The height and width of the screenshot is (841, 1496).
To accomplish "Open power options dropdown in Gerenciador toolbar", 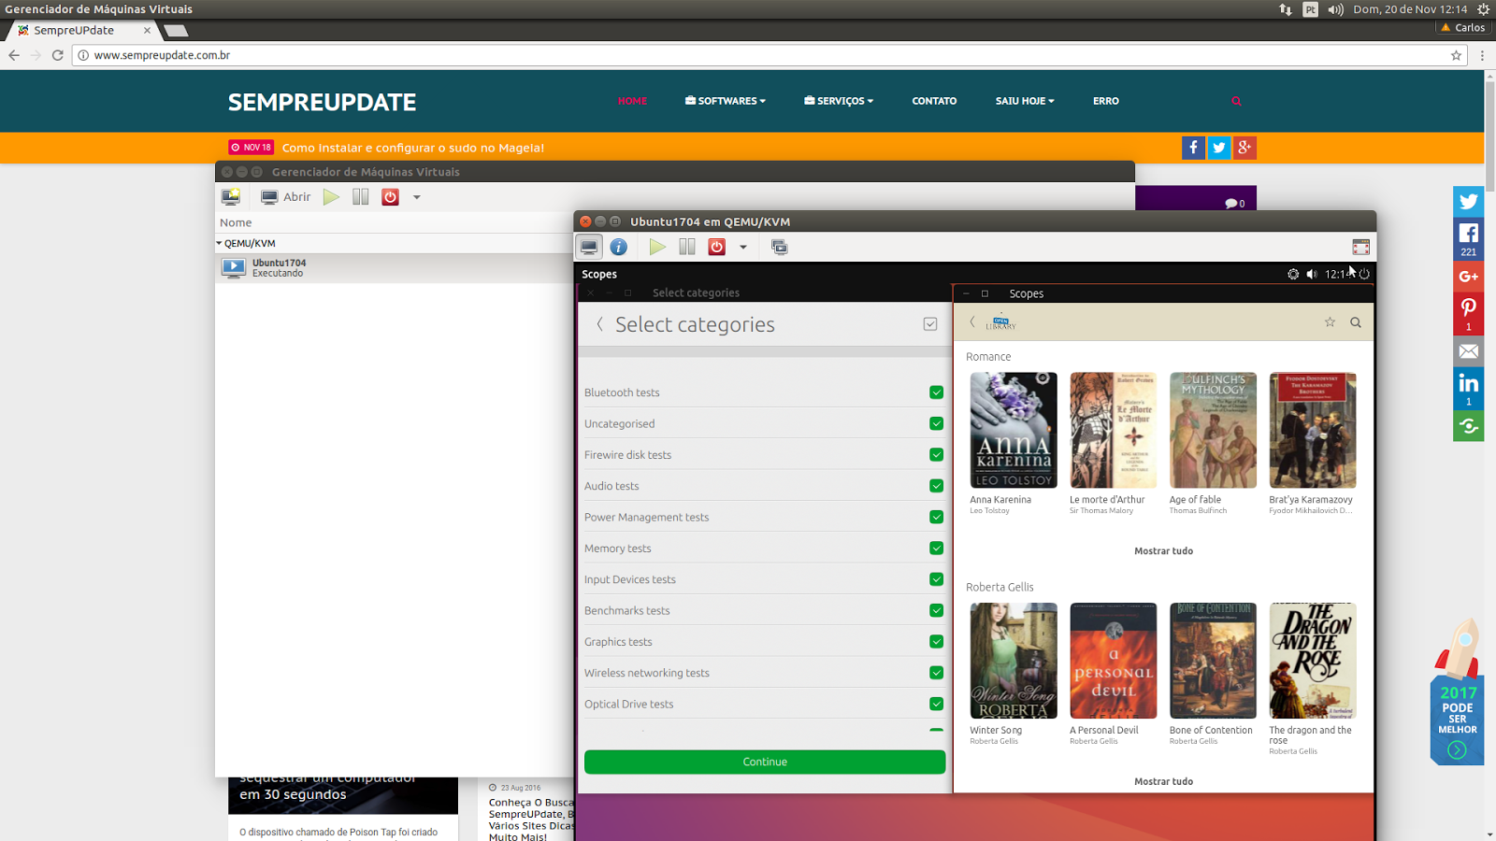I will click(417, 197).
